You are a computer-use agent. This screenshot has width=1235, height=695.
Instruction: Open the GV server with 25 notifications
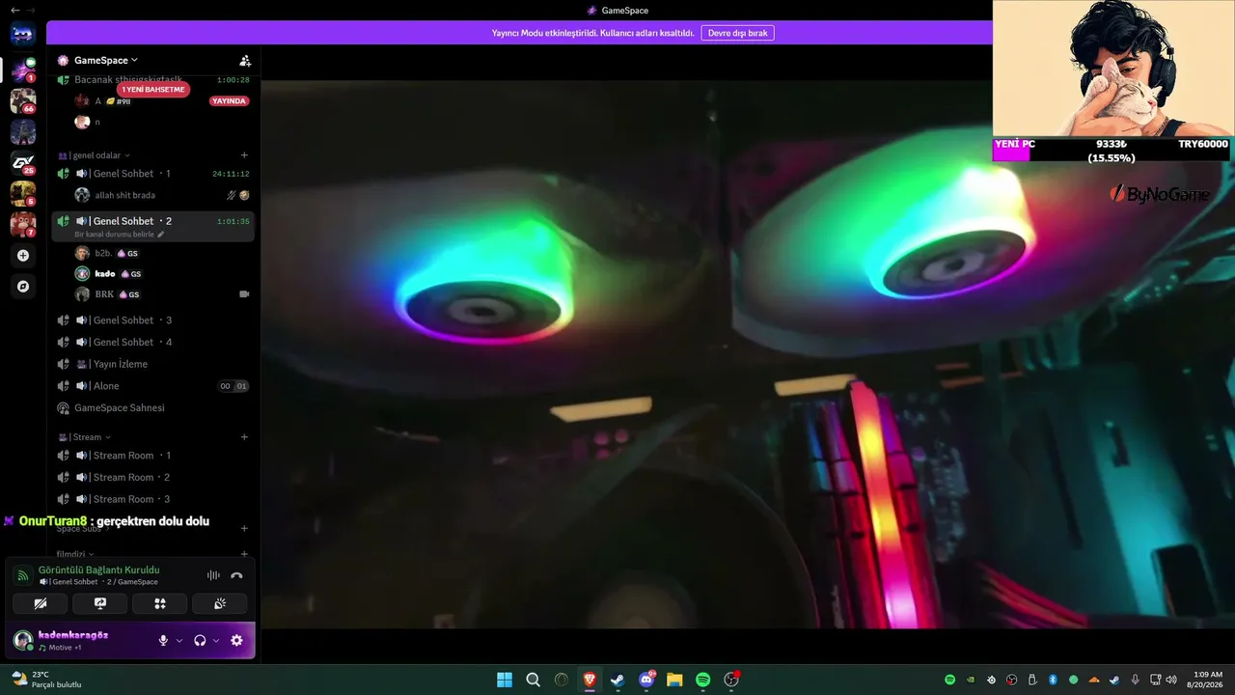click(x=23, y=162)
